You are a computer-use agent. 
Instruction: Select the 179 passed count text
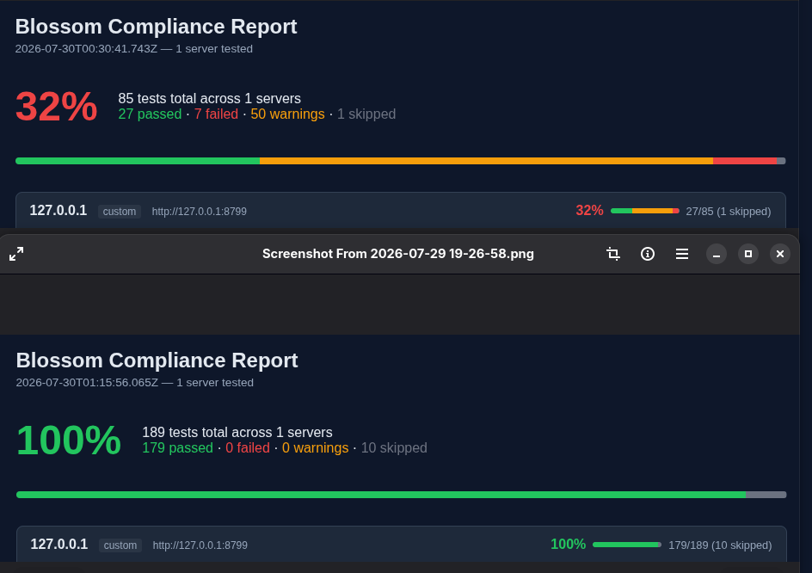(x=177, y=447)
